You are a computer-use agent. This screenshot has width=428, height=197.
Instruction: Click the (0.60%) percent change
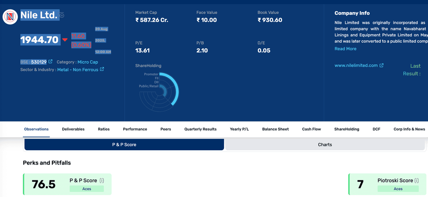(81, 45)
